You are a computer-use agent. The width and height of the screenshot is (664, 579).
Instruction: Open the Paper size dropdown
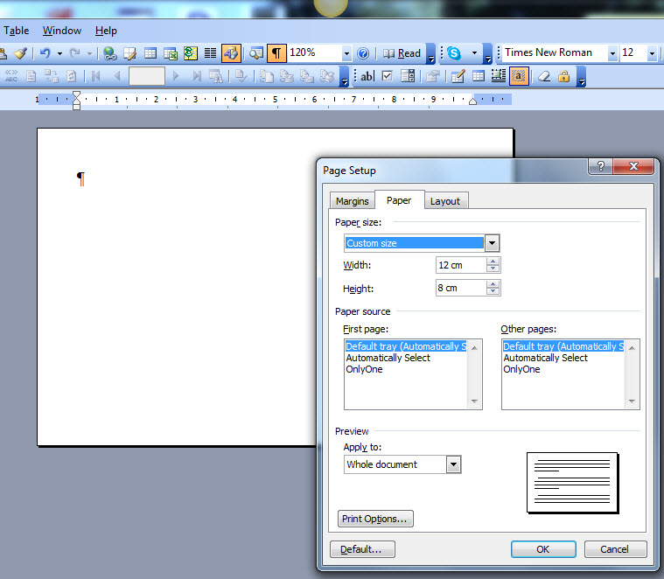coord(492,243)
